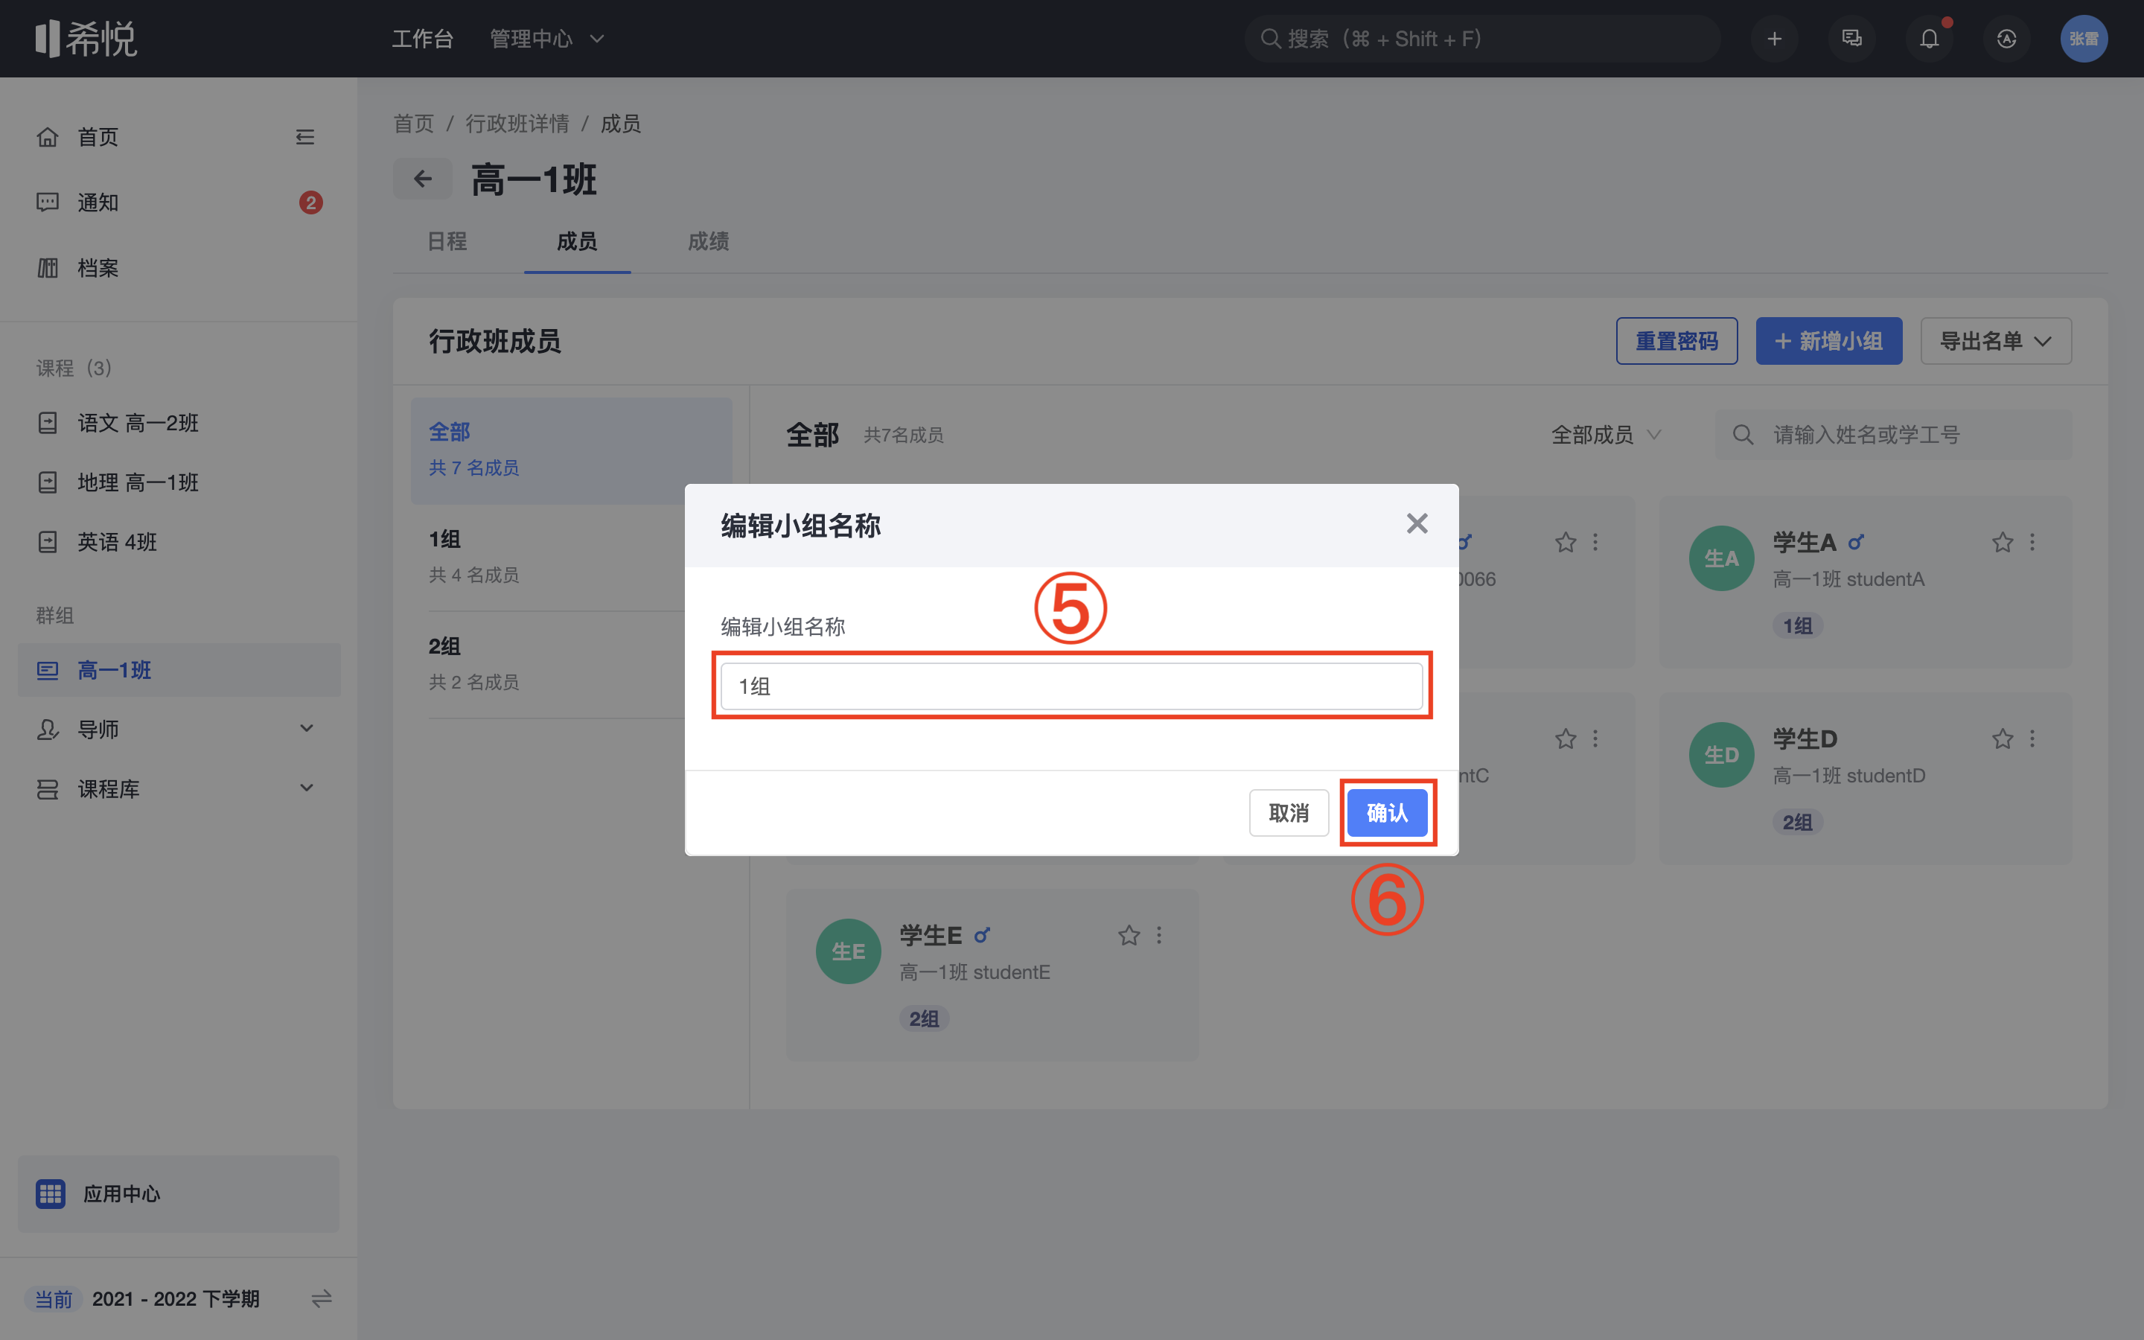Click the 重置密码 button
Viewport: 2144px width, 1340px height.
coord(1676,341)
